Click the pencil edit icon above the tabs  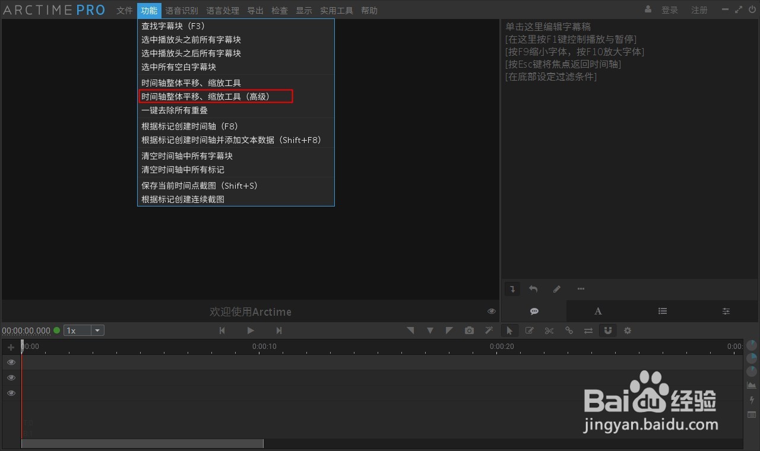pos(556,289)
